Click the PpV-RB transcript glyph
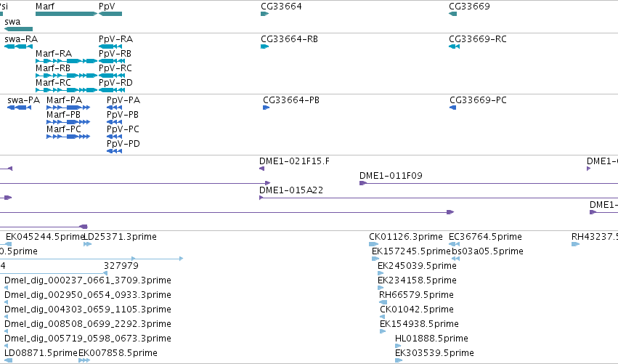Screen dimensions: 618x364 coord(112,61)
